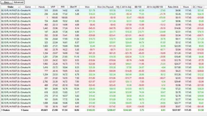Click the Rake Attrib value $8.96
The height and width of the screenshot is (116, 207).
coord(178,21)
